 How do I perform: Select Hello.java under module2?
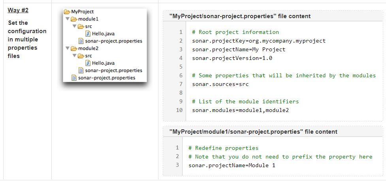[x=103, y=63]
